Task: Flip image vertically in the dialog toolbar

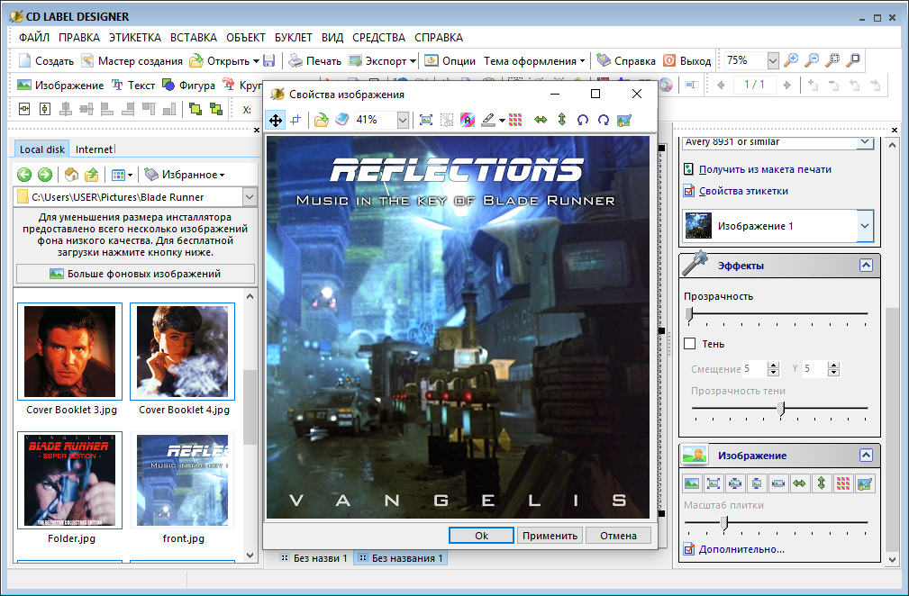Action: tap(561, 120)
